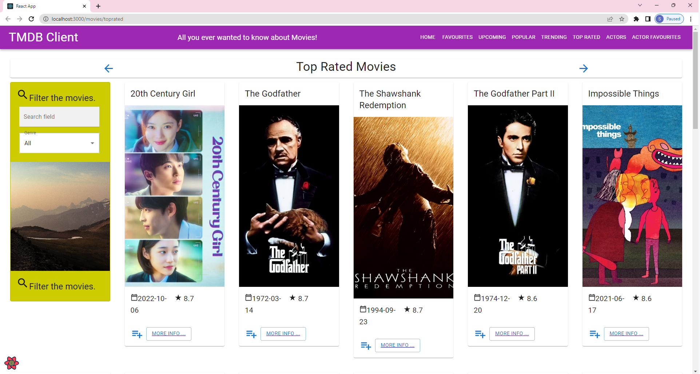More info for The Godfather Part II
The image size is (700, 374).
point(512,334)
